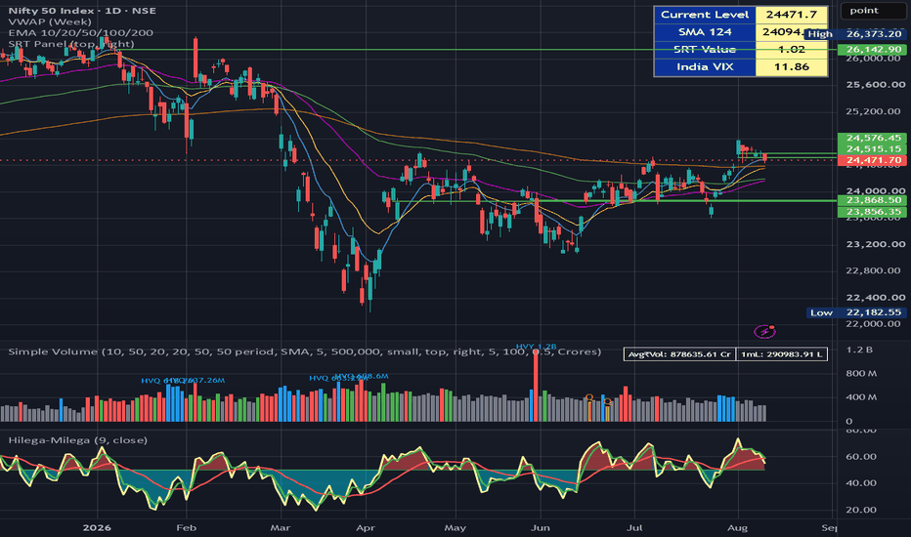Click the '23,200.00' price axis label
Screen dimensions: 911x537
876,244
